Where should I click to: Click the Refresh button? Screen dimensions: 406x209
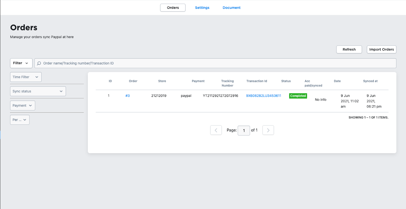tap(349, 49)
